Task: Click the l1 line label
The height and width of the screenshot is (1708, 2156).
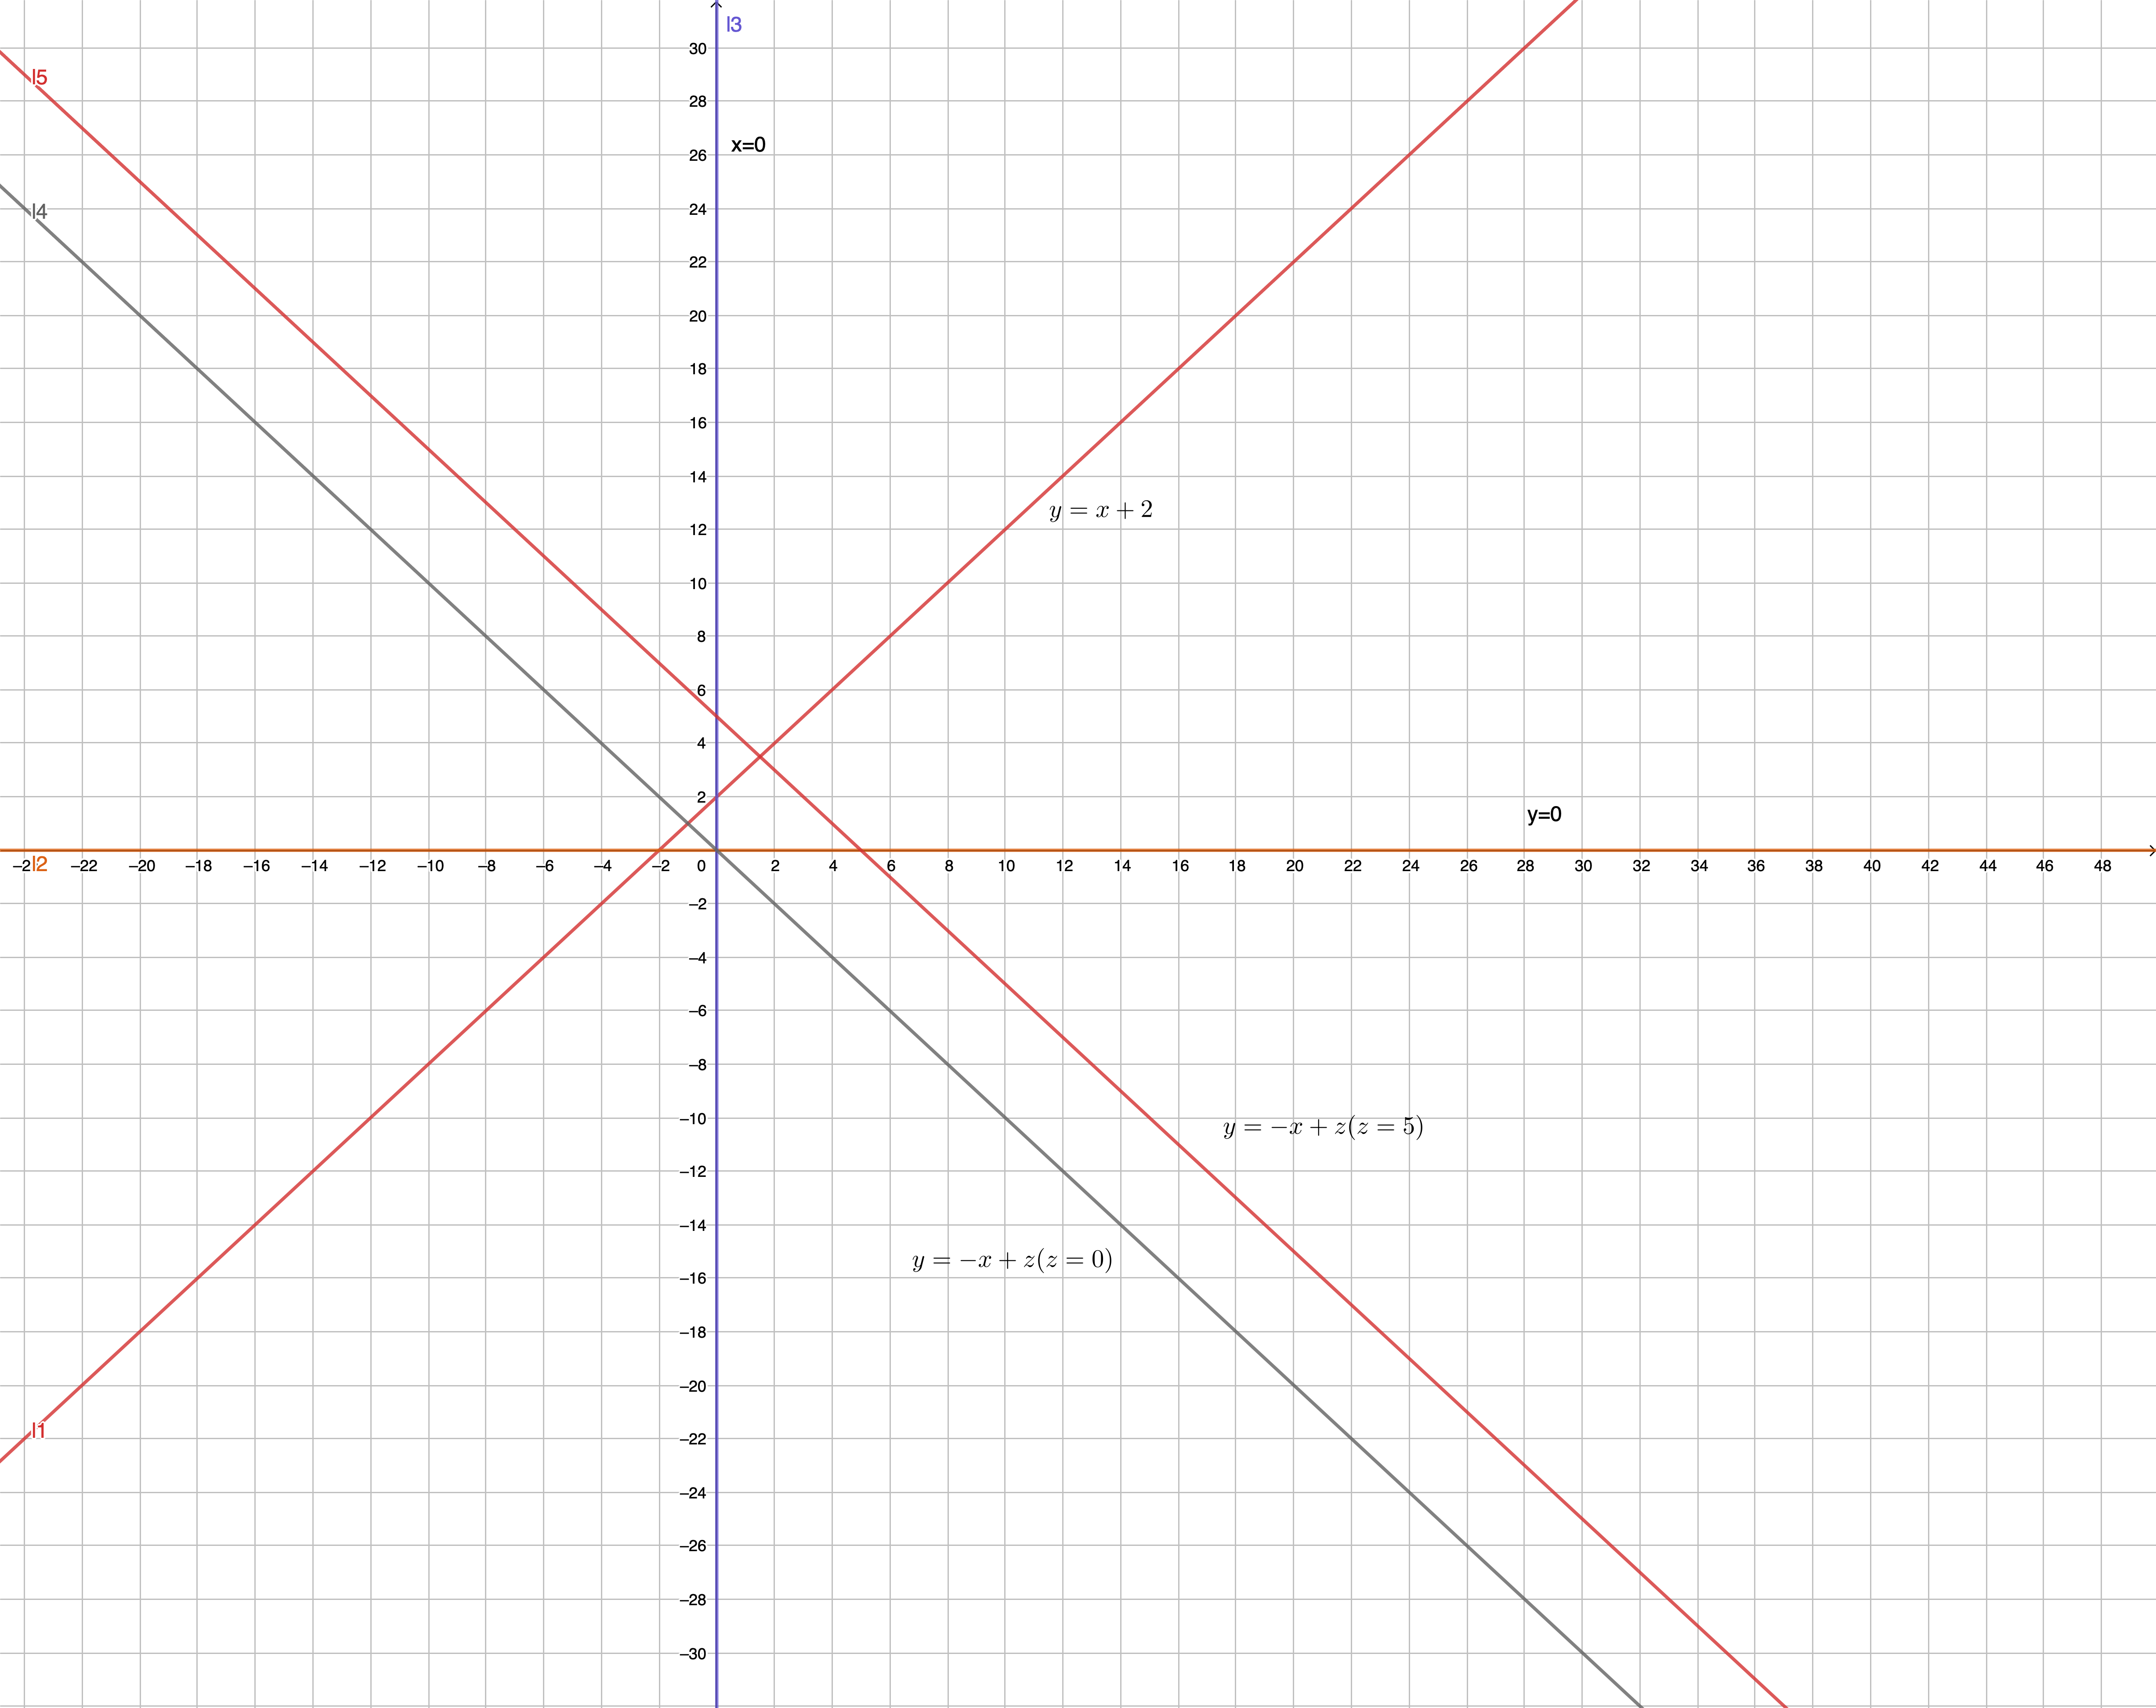Action: tap(38, 1431)
